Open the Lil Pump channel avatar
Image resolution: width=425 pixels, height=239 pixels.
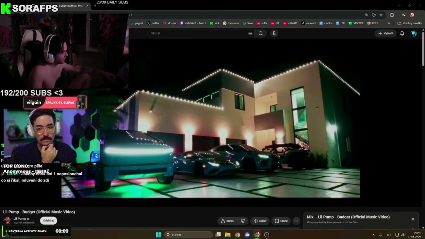7,220
